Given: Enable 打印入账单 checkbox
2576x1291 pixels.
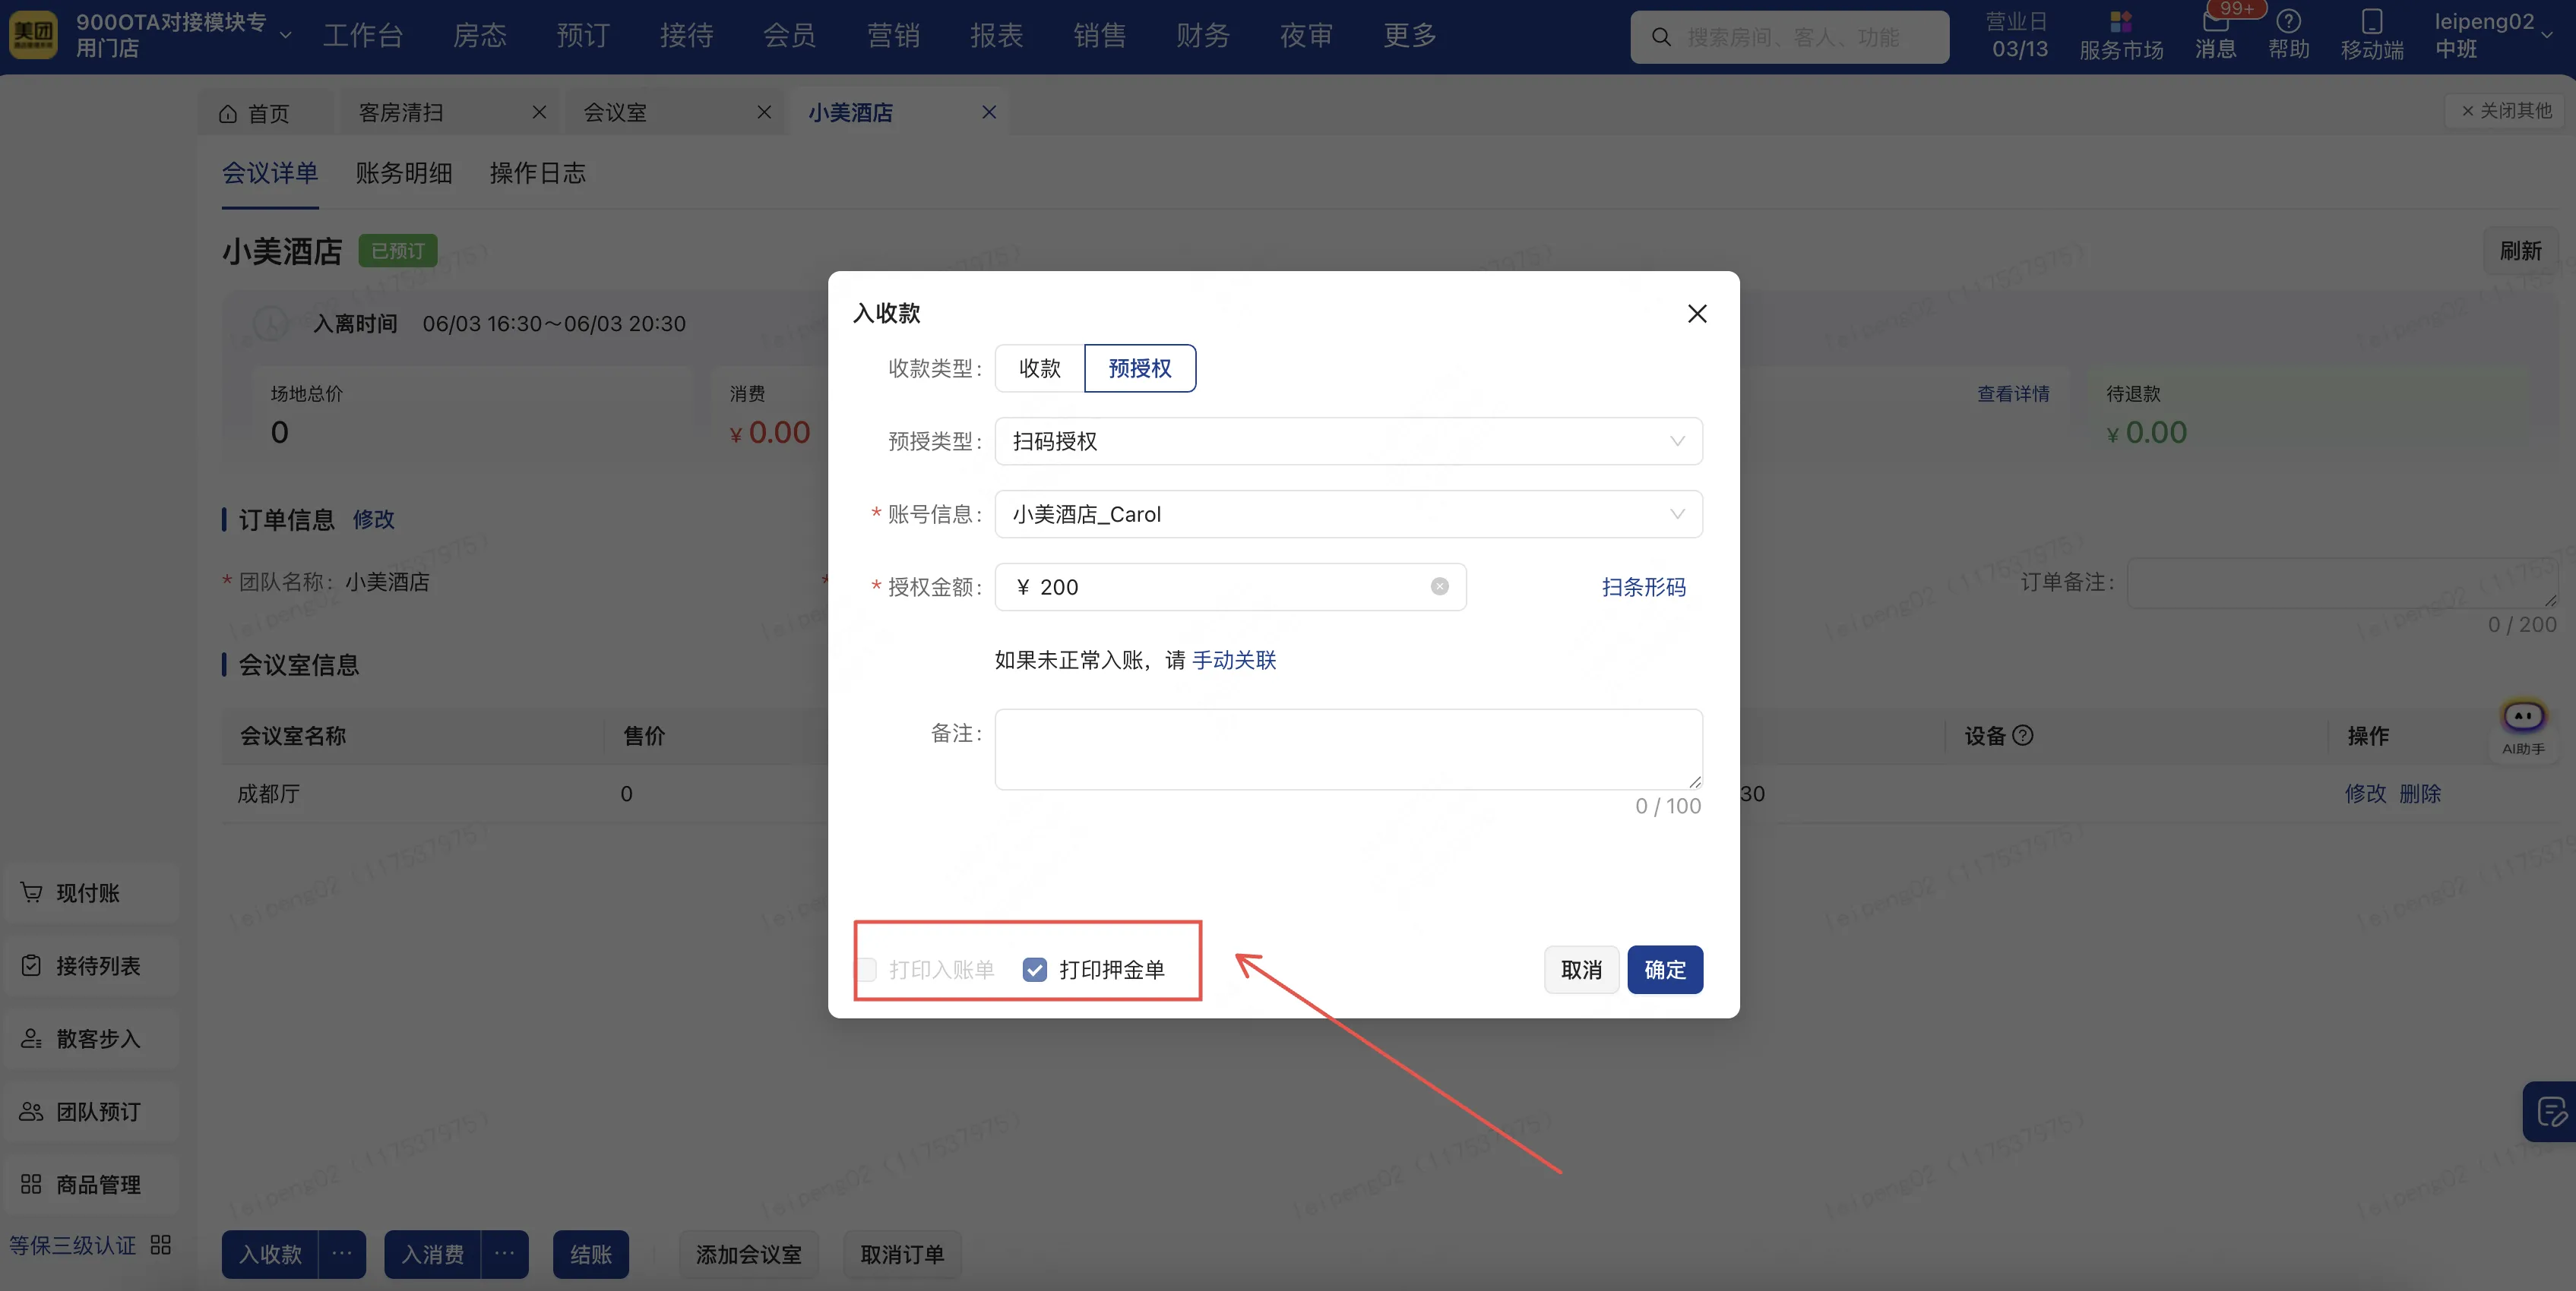Looking at the screenshot, I should point(867,969).
